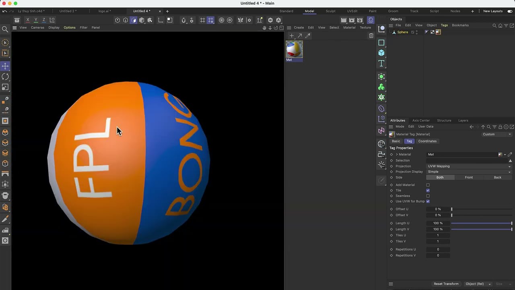Lock the Attributes manager with lock icon
Image resolution: width=515 pixels, height=290 pixels.
[500, 127]
